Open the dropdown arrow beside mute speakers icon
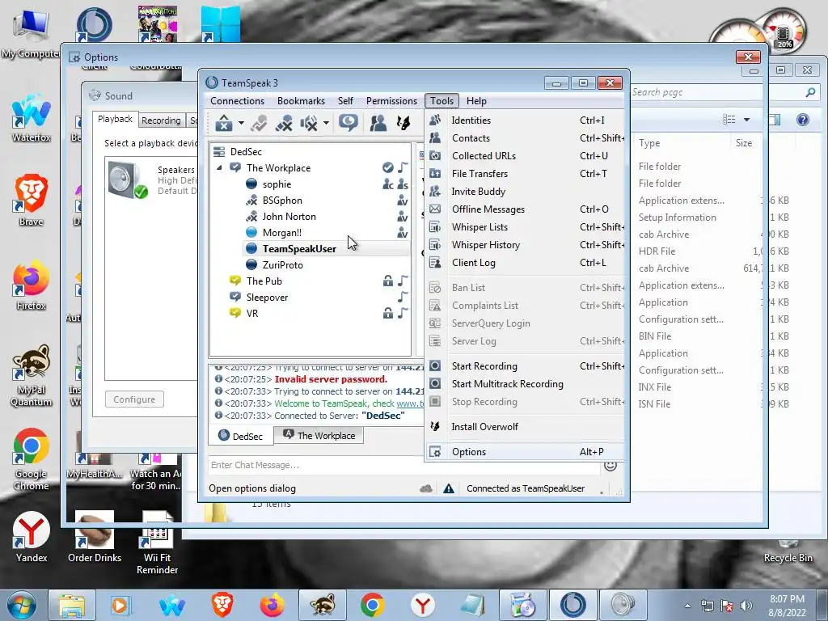Viewport: 828px width, 621px height. [326, 123]
